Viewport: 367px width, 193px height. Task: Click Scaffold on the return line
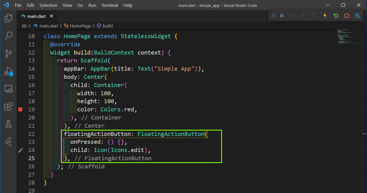[x=94, y=60]
